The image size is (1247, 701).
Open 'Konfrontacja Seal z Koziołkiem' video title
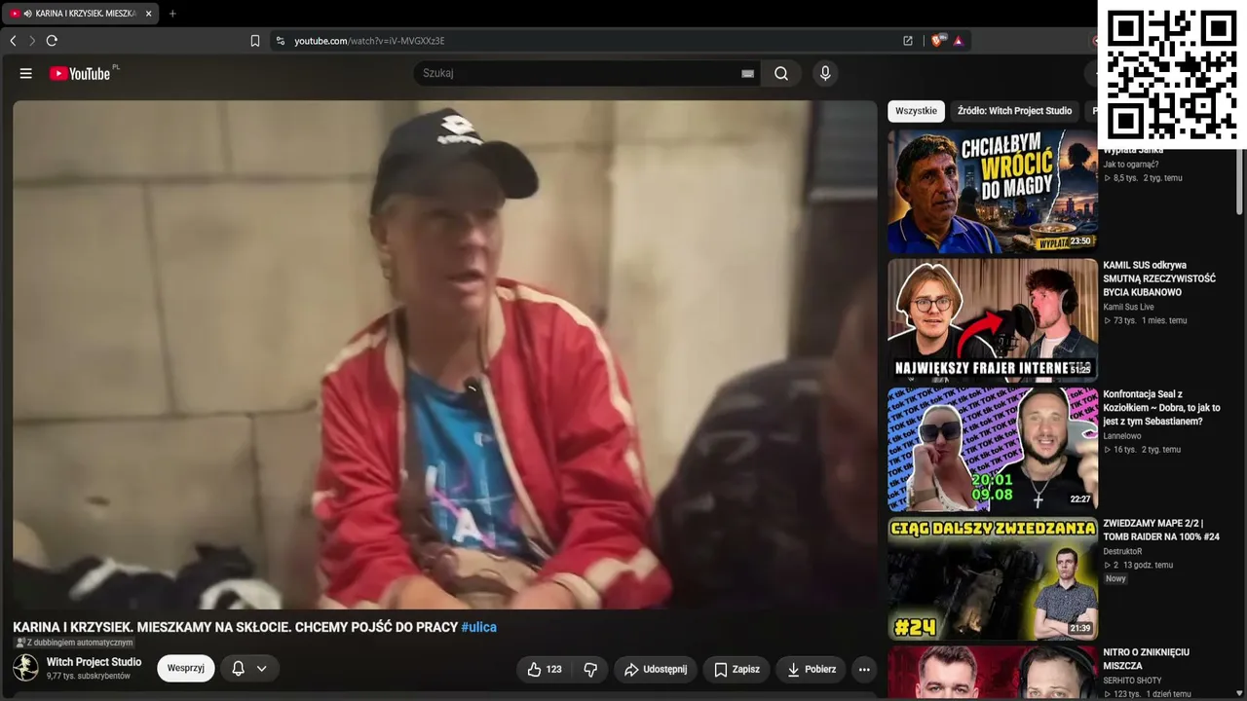1160,408
